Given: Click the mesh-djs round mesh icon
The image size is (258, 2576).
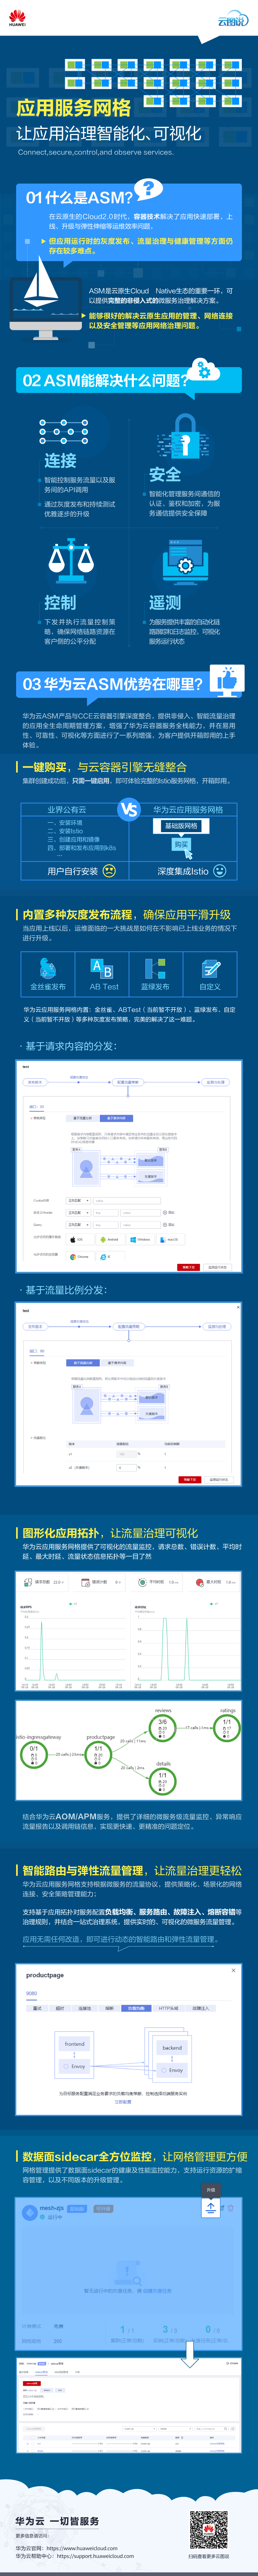Looking at the screenshot, I should coord(30,2213).
